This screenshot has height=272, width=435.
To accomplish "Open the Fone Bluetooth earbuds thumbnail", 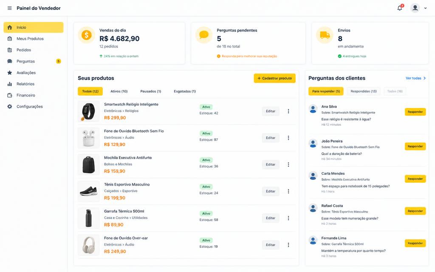I will click(88, 138).
